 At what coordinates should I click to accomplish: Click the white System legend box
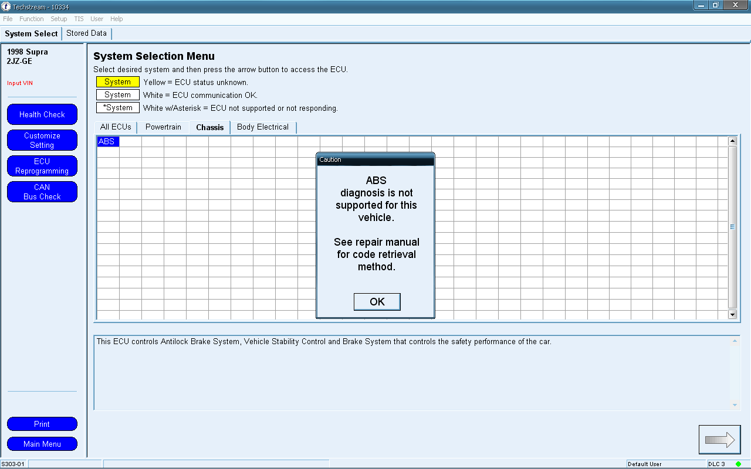(x=118, y=95)
